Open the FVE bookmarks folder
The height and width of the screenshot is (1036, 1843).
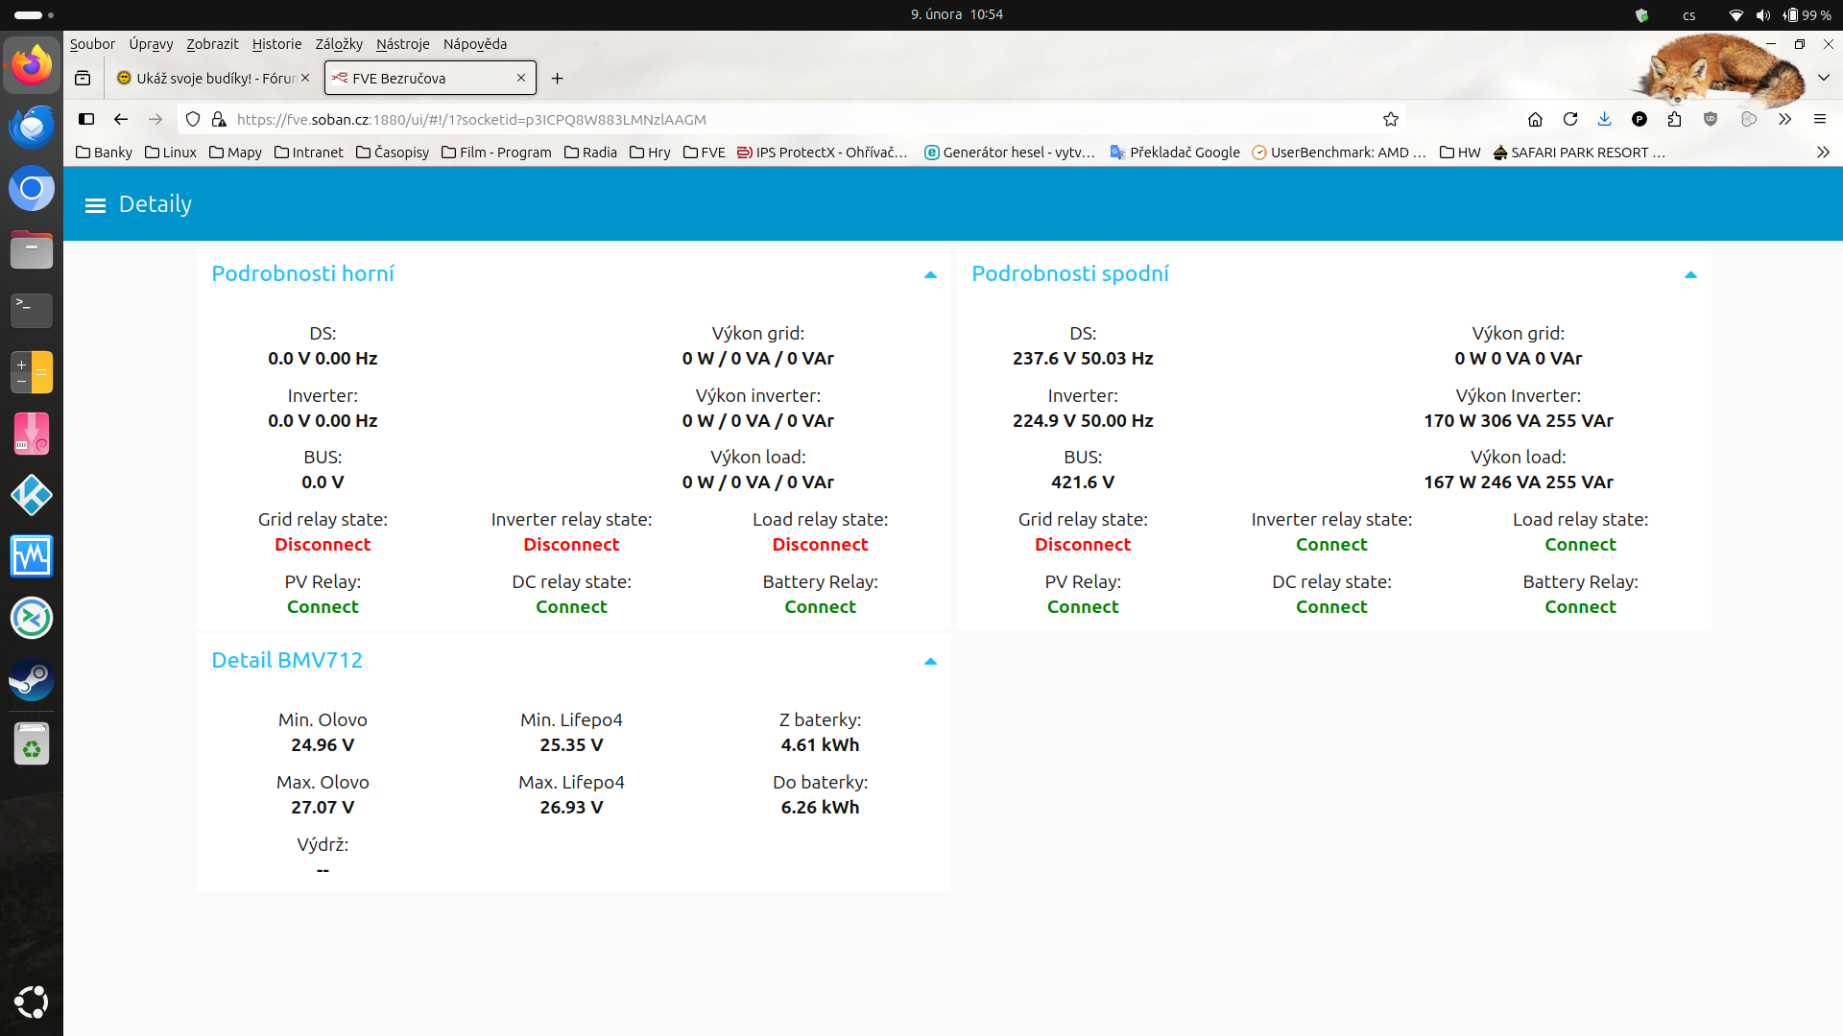click(704, 153)
